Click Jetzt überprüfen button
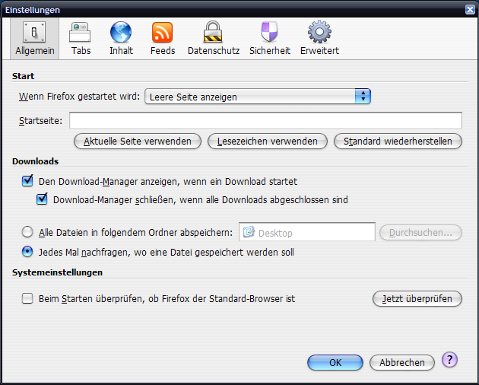The height and width of the screenshot is (385, 479). click(417, 298)
